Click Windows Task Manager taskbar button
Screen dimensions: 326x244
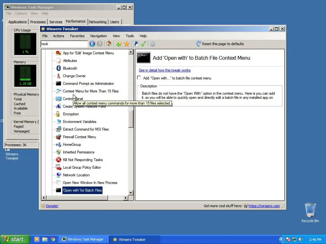(83, 239)
